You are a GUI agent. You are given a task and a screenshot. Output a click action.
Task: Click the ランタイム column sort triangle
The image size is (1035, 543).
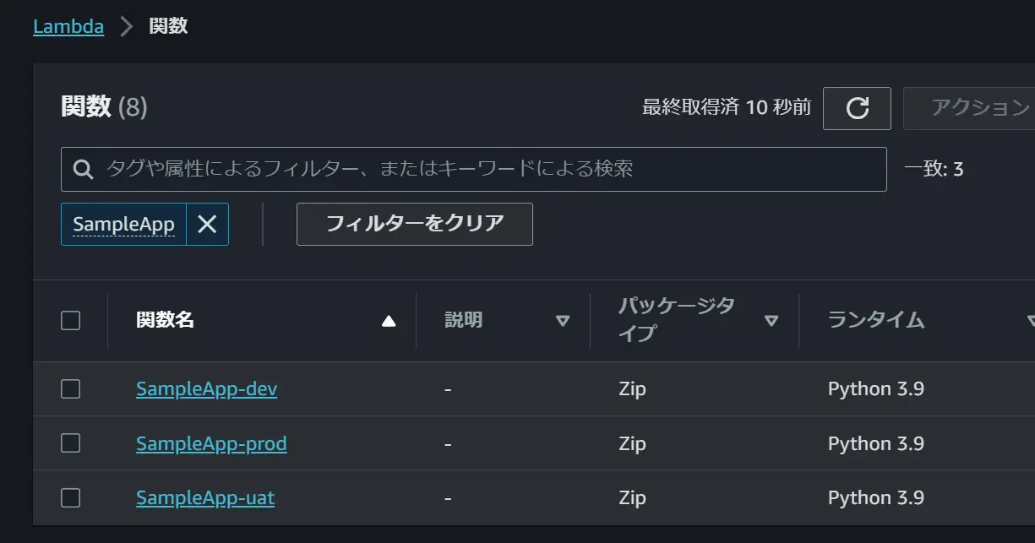click(x=1031, y=321)
